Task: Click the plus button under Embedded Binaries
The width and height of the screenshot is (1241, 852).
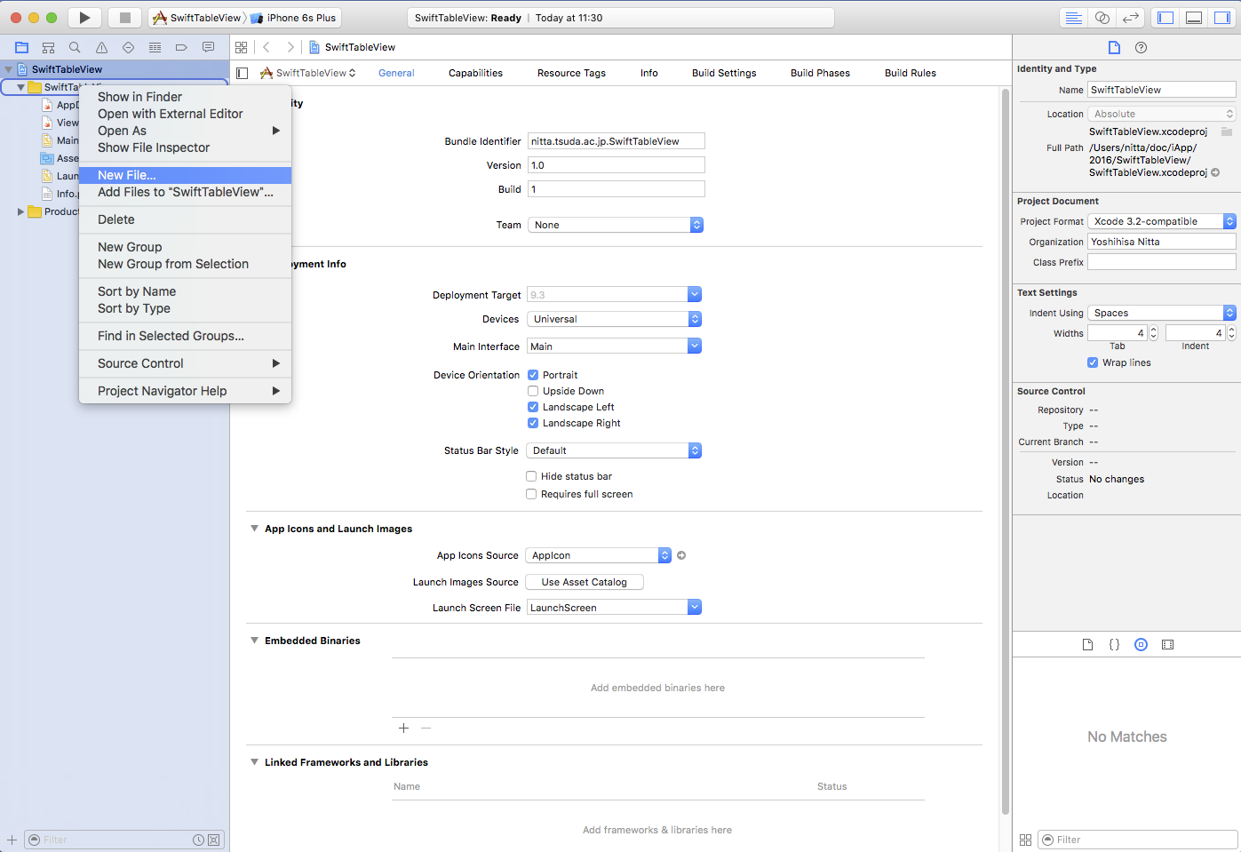Action: tap(403, 728)
